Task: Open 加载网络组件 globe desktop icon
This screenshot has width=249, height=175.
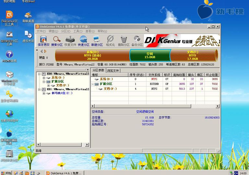Action: pyautogui.click(x=9, y=116)
